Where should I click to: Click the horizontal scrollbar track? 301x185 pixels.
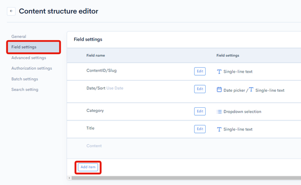(186, 178)
